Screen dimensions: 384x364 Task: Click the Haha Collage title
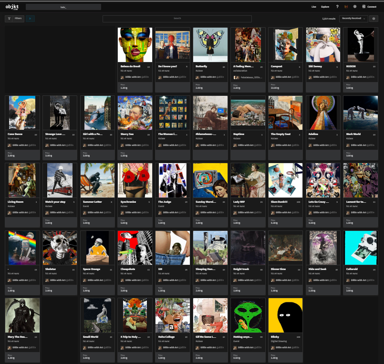coord(166,337)
